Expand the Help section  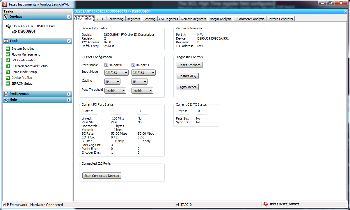[x=69, y=100]
